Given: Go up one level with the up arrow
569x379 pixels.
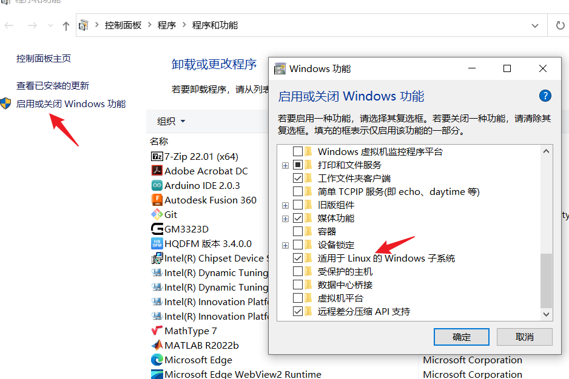Looking at the screenshot, I should (x=66, y=25).
